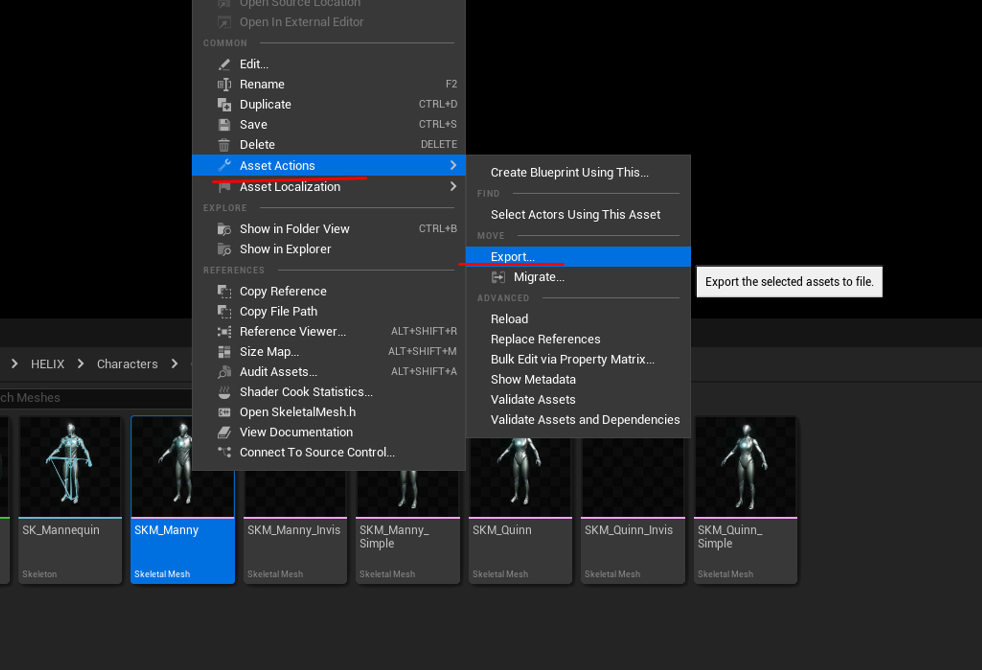Screen dimensions: 982x670
Task: Click the floppy disk Save icon
Action: 224,125
